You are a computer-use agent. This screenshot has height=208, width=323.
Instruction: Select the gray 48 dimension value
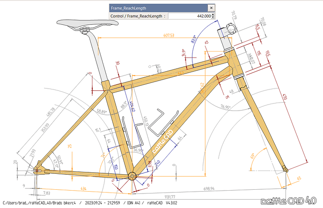[x=232, y=91]
